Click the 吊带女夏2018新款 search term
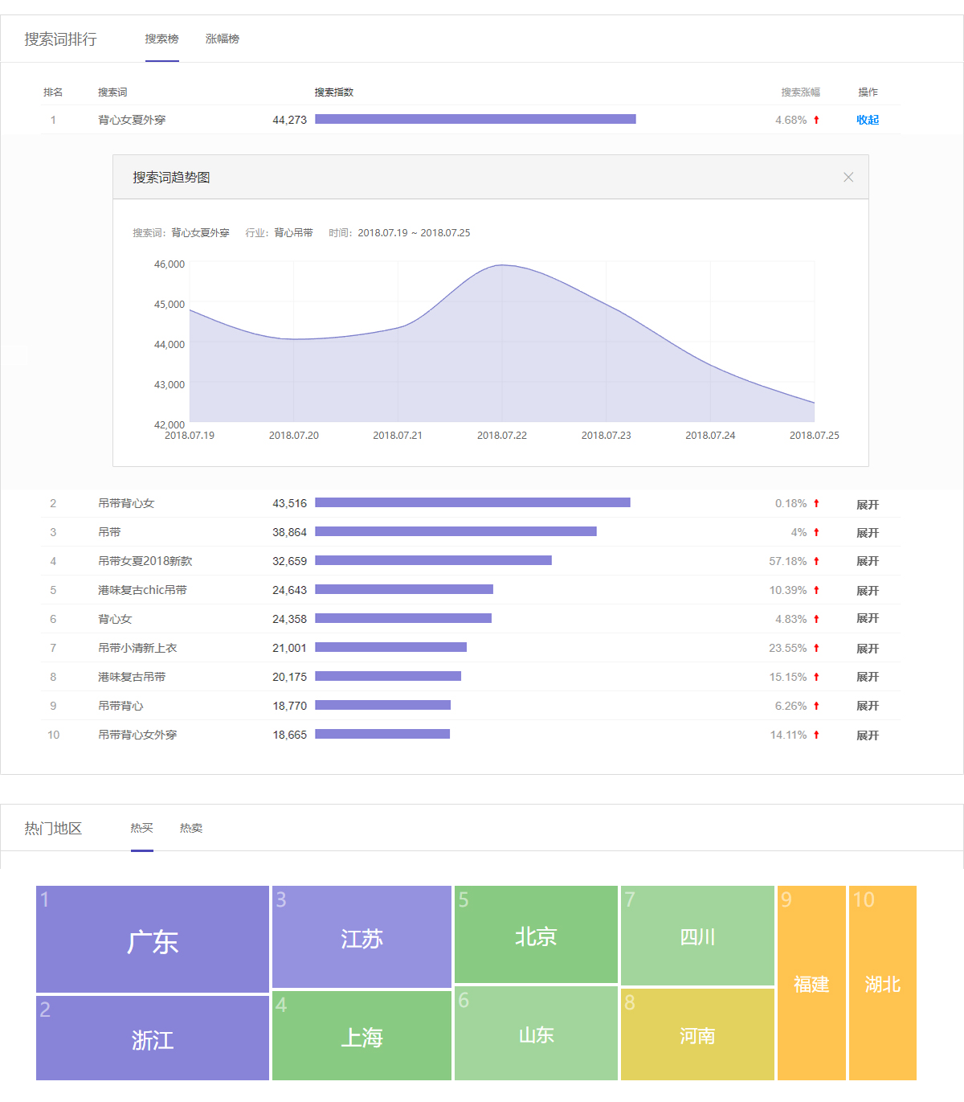 [x=145, y=561]
